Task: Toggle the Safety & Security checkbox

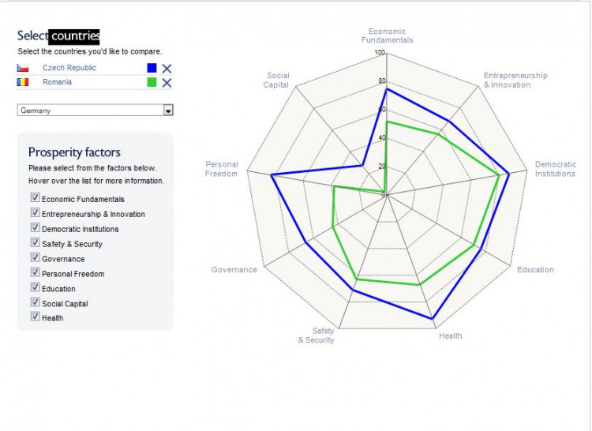Action: click(35, 243)
